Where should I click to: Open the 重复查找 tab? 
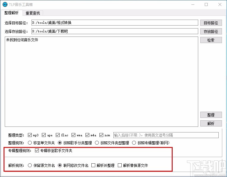point(33,13)
